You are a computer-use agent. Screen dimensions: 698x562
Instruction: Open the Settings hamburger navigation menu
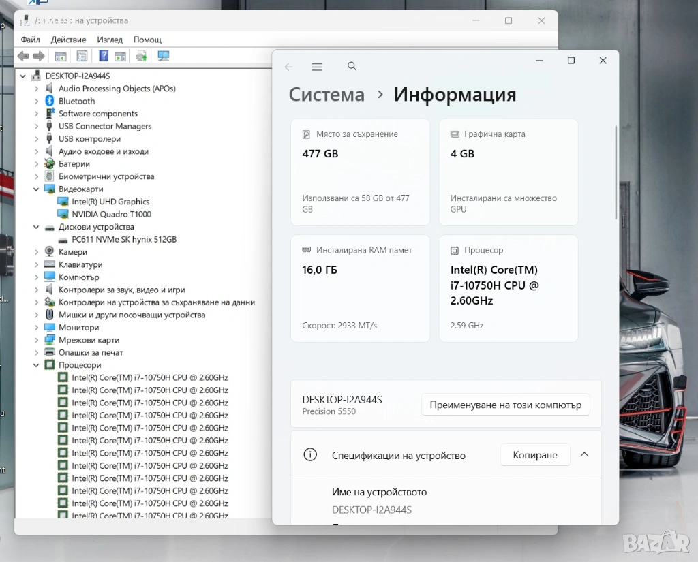[x=316, y=67]
